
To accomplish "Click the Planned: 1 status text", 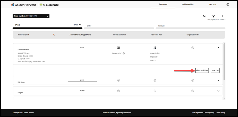I will [154, 57].
